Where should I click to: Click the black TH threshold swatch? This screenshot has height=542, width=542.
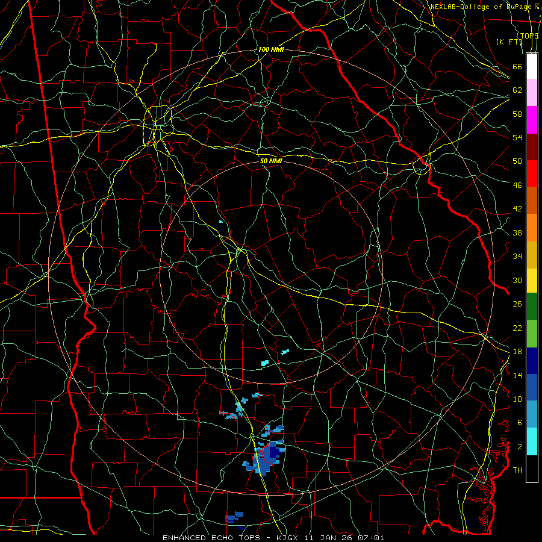(532, 468)
